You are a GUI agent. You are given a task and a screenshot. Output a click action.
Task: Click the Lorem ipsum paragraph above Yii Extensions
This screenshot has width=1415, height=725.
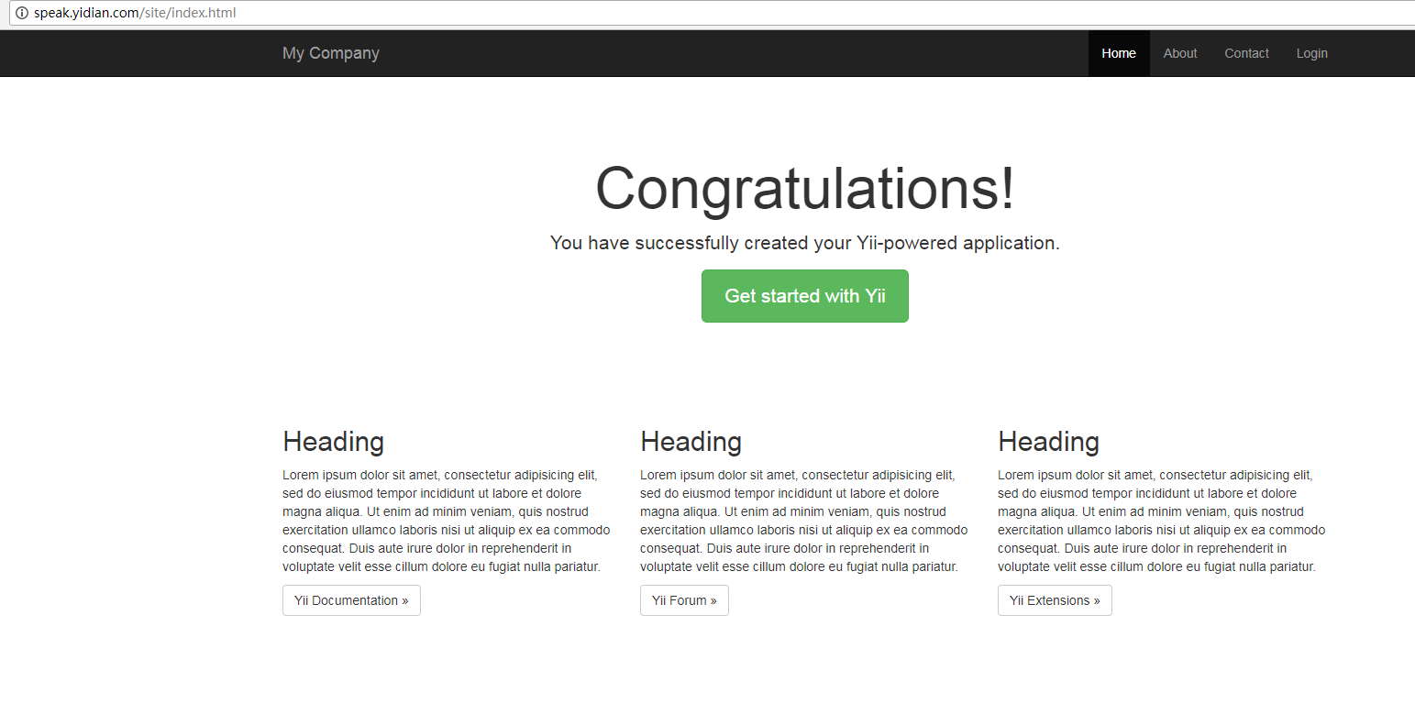pos(1162,521)
